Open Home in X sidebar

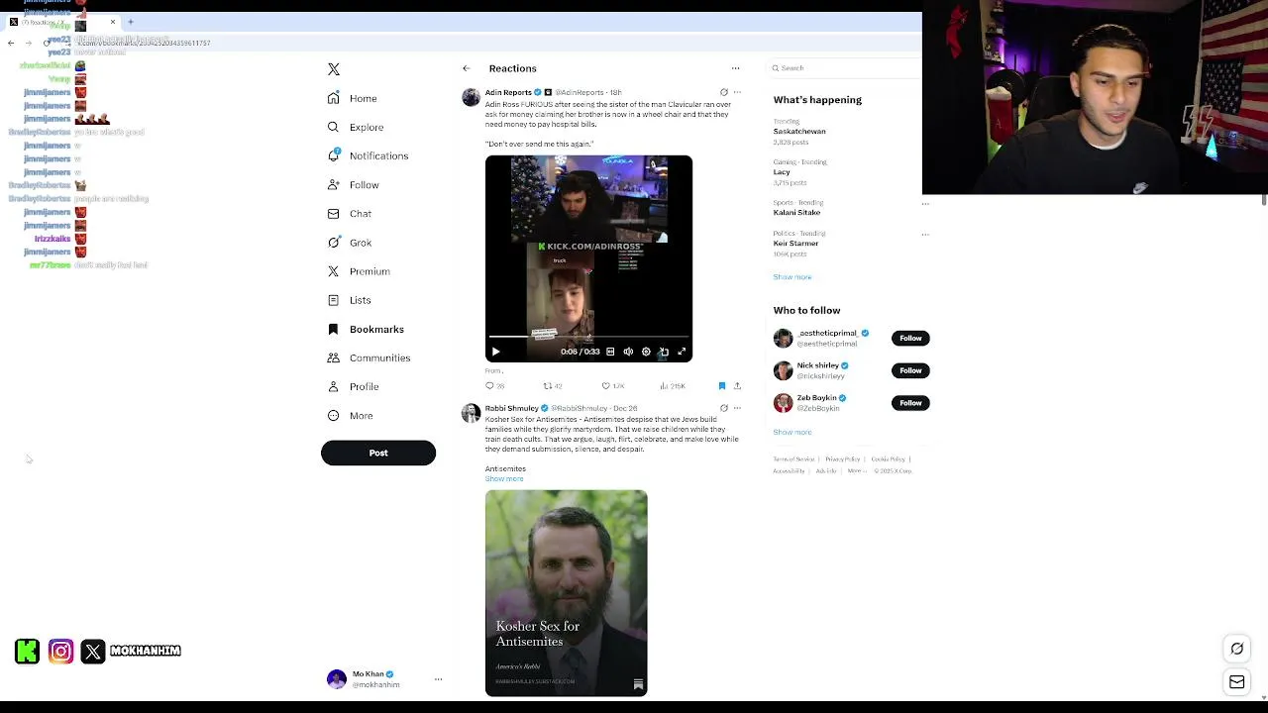pos(353,98)
